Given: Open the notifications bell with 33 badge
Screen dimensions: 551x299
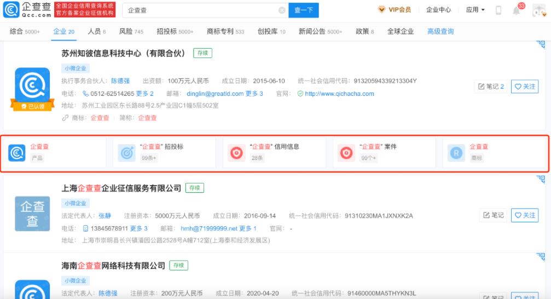Looking at the screenshot, I should coord(517,10).
